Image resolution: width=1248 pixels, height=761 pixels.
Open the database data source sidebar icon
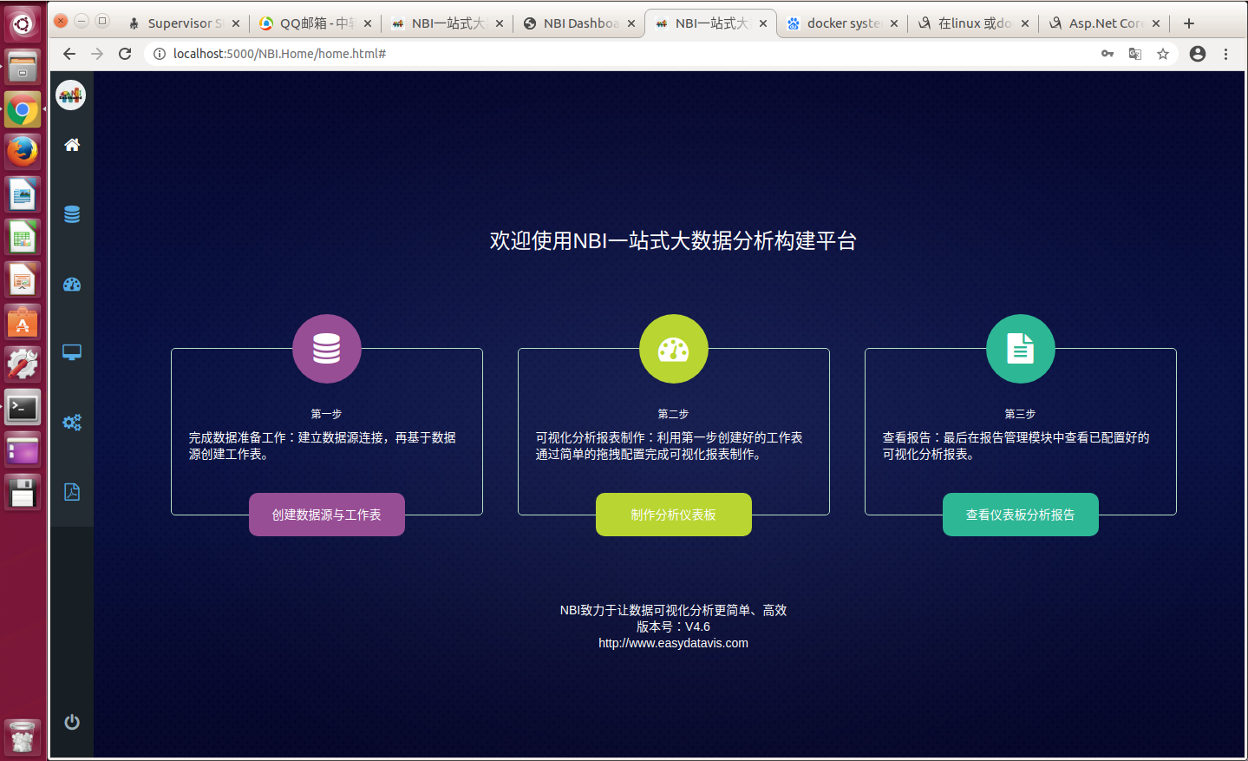(72, 214)
